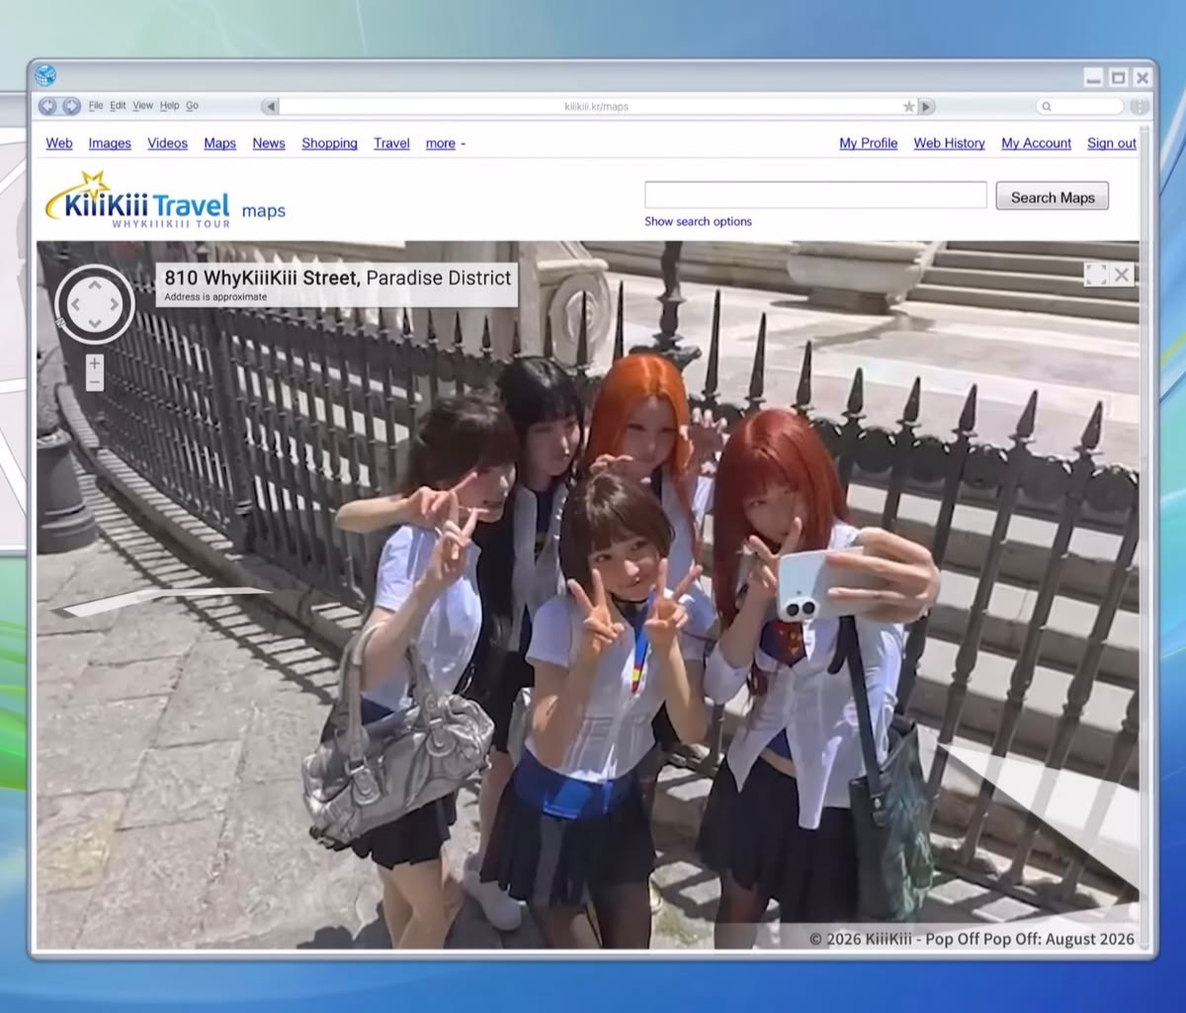Open My Profile
This screenshot has height=1013, width=1186.
(x=869, y=143)
